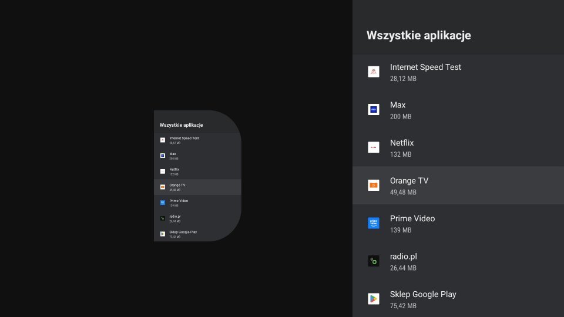Click the 75,42 MB size text
Screen dimensions: 564x317
[403, 306]
